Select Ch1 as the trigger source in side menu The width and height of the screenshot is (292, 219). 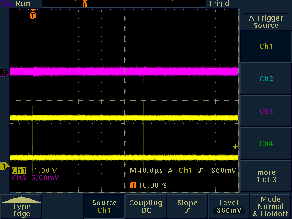266,47
